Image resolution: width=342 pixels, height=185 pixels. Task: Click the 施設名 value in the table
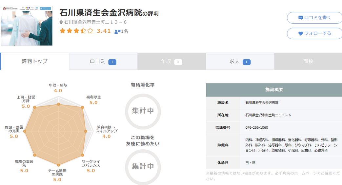[x=262, y=102]
